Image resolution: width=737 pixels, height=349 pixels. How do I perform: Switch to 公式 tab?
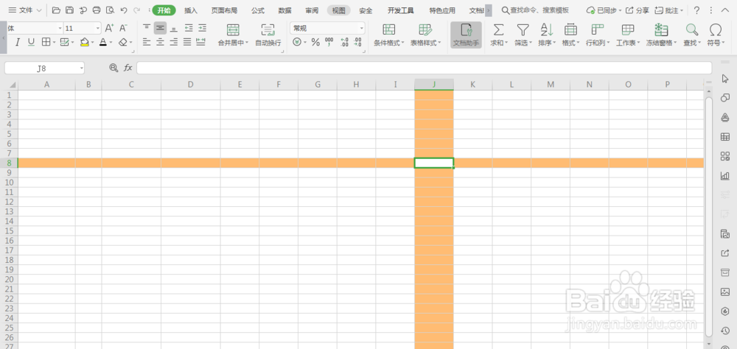point(257,10)
